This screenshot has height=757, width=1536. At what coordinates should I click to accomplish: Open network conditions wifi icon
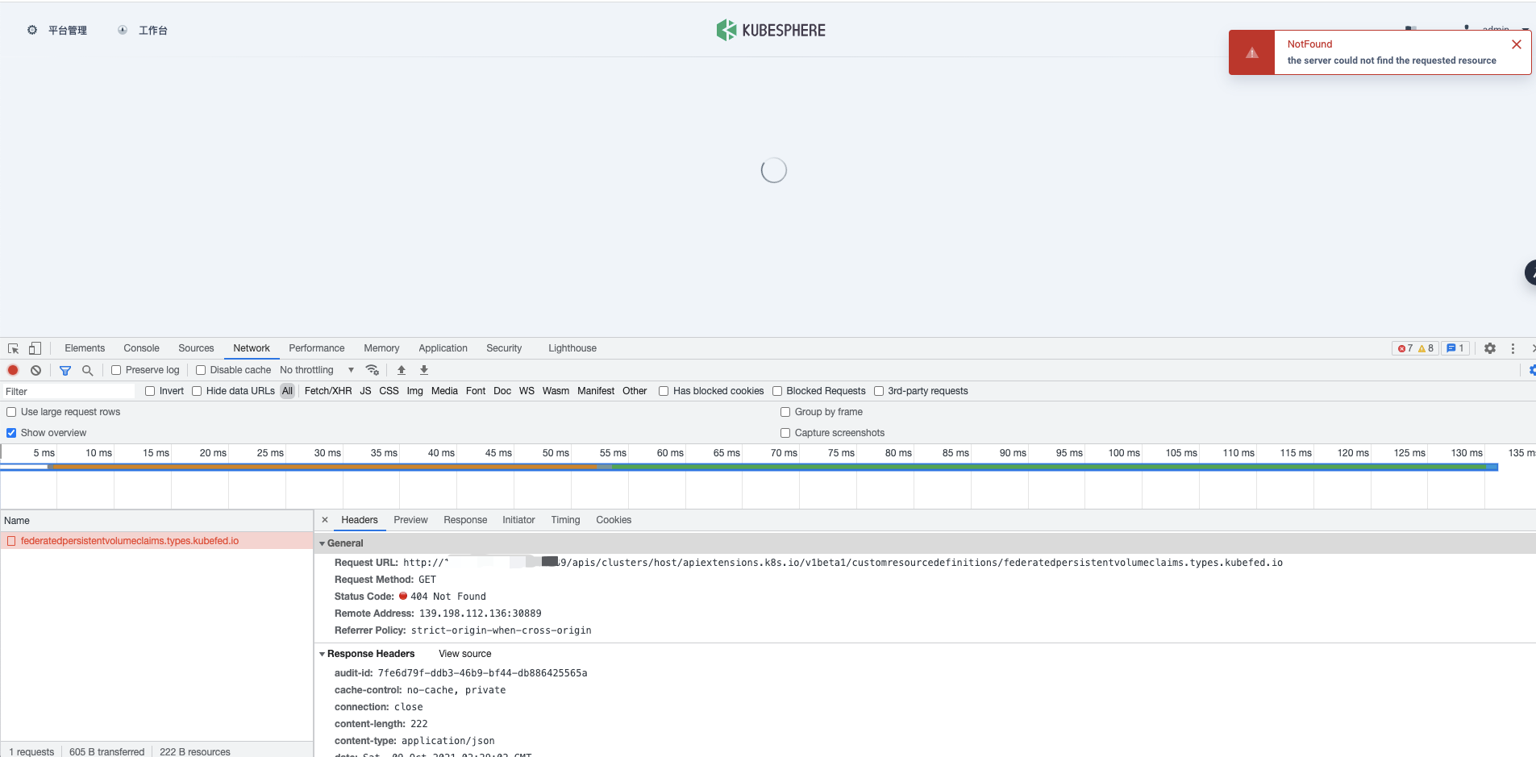coord(373,370)
